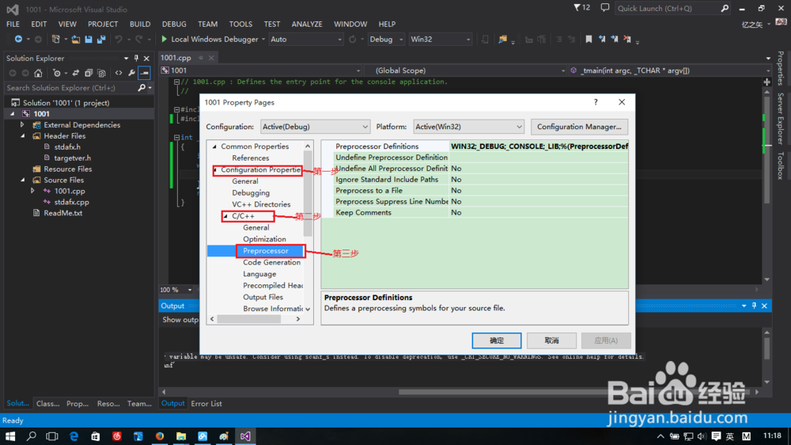
Task: Open the Global Scope navigation dropdown
Action: (x=464, y=70)
